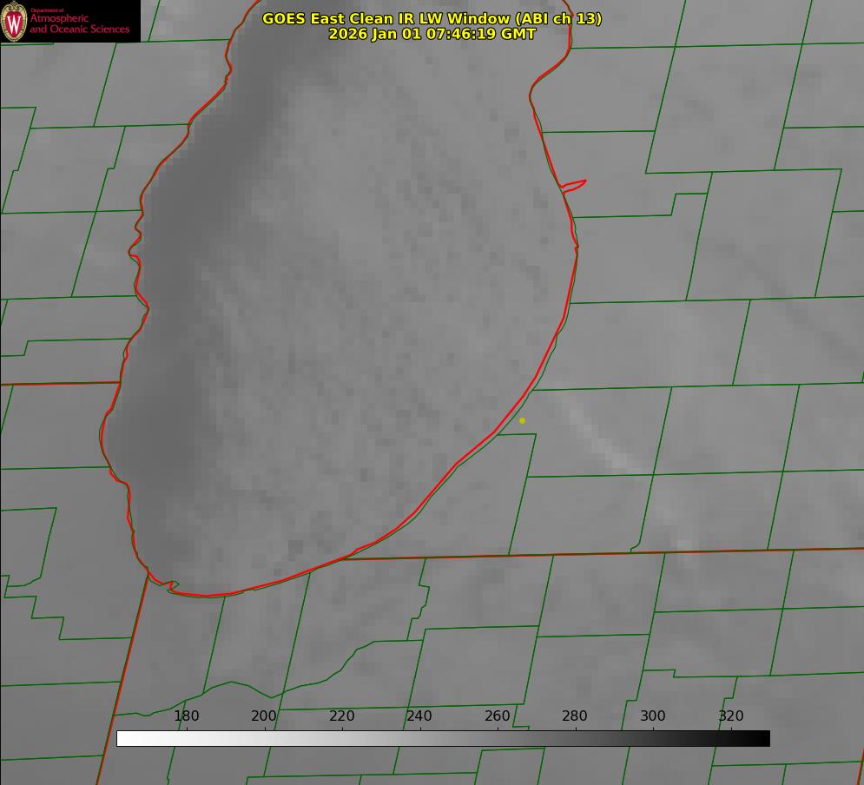
Task: Click the title 'GOES East Clean IR LW Window (ABI ch 13)'
Action: tap(432, 18)
